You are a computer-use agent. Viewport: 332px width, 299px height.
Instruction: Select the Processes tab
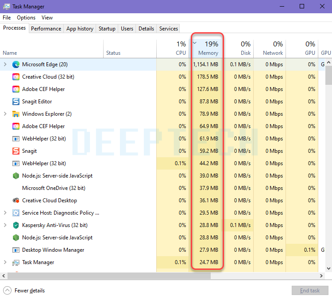tap(14, 28)
